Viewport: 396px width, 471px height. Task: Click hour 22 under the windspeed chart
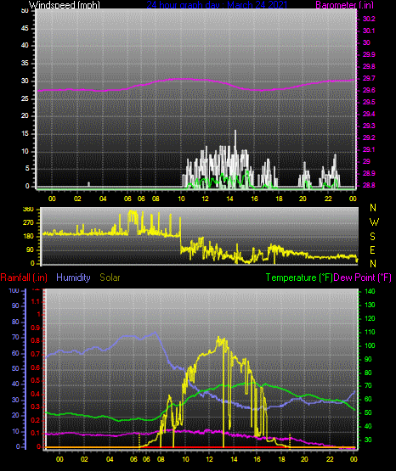(x=328, y=199)
